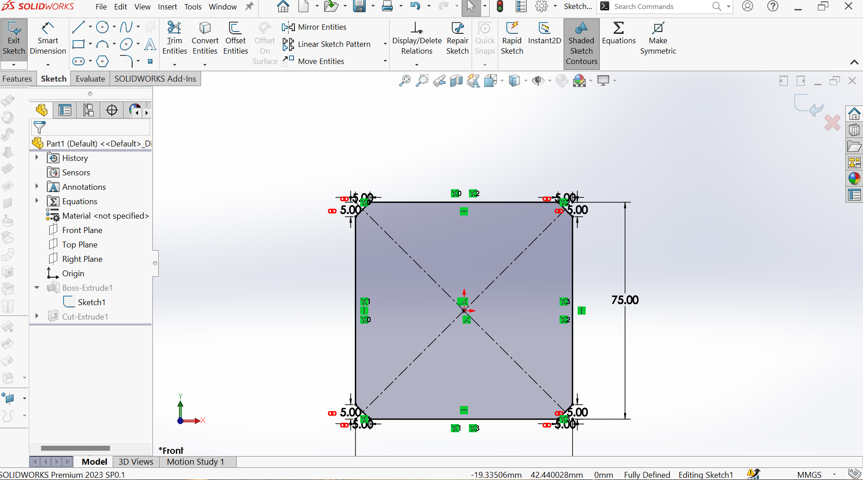Image resolution: width=863 pixels, height=480 pixels.
Task: Open Trim Entities dropdown arrow
Action: [x=174, y=64]
